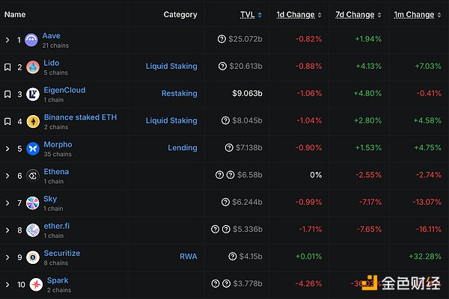Click the Morpho butterfly logo
The height and width of the screenshot is (299, 449).
point(31,149)
